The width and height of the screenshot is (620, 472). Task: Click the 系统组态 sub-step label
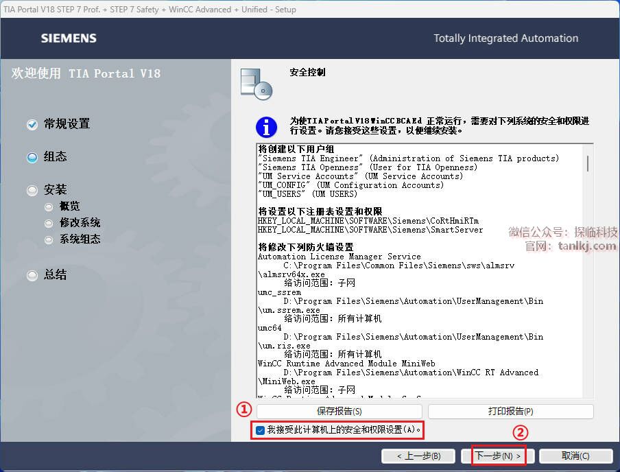coord(80,239)
